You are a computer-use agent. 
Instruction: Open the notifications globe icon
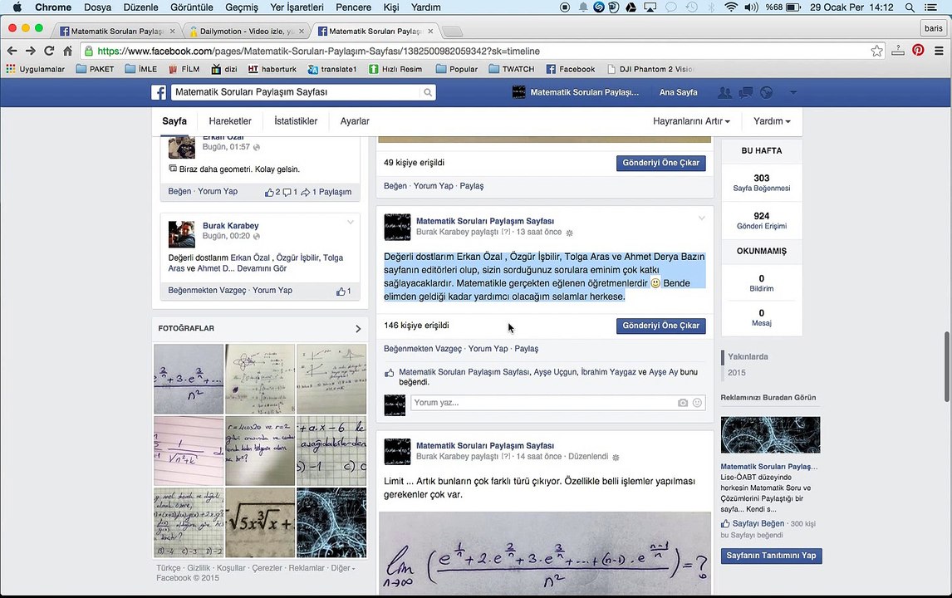pos(767,92)
